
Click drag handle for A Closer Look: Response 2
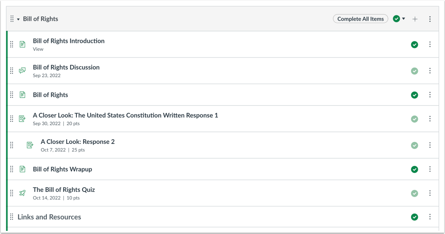[11, 145]
